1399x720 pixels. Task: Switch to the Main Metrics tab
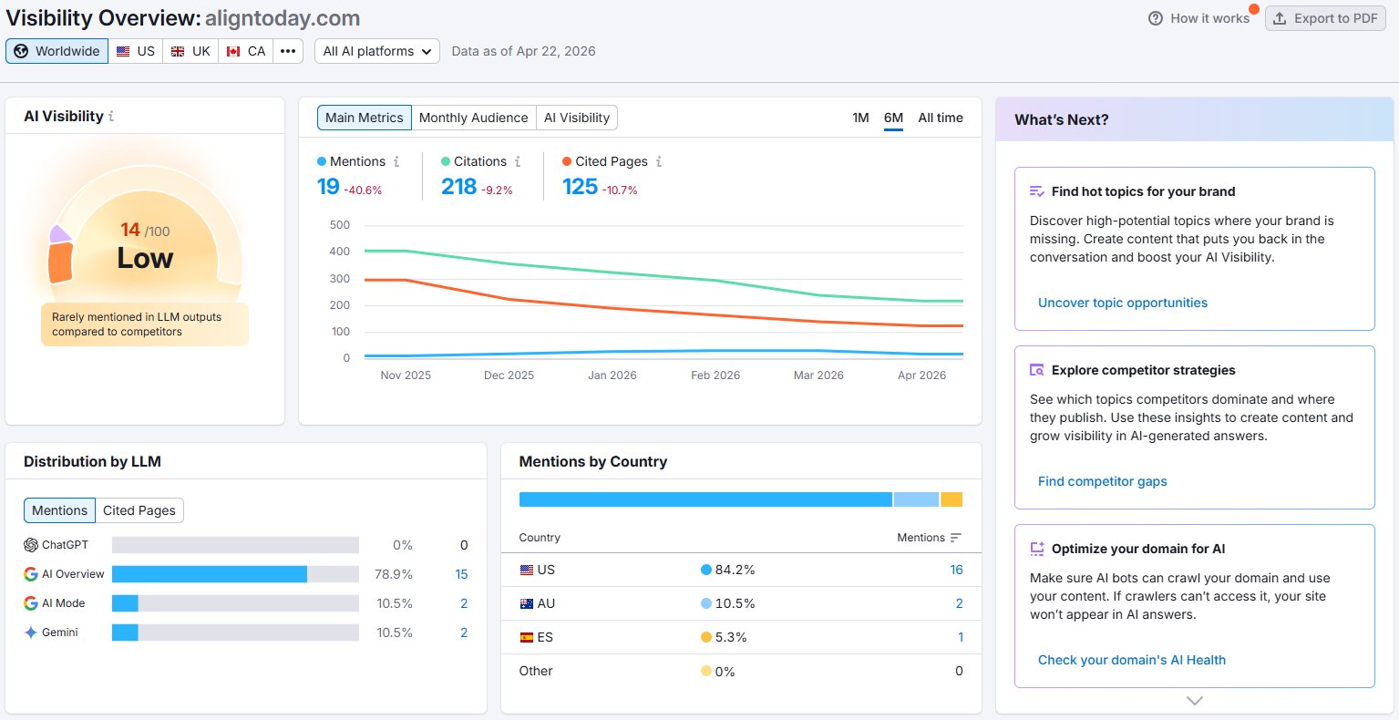[x=364, y=118]
